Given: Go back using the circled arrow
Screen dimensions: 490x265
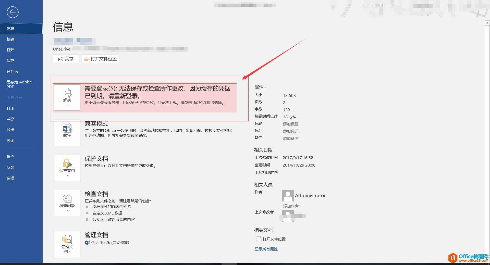Looking at the screenshot, I should pyautogui.click(x=13, y=12).
